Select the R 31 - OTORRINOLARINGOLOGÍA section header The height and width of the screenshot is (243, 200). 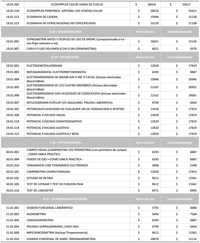point(69,199)
